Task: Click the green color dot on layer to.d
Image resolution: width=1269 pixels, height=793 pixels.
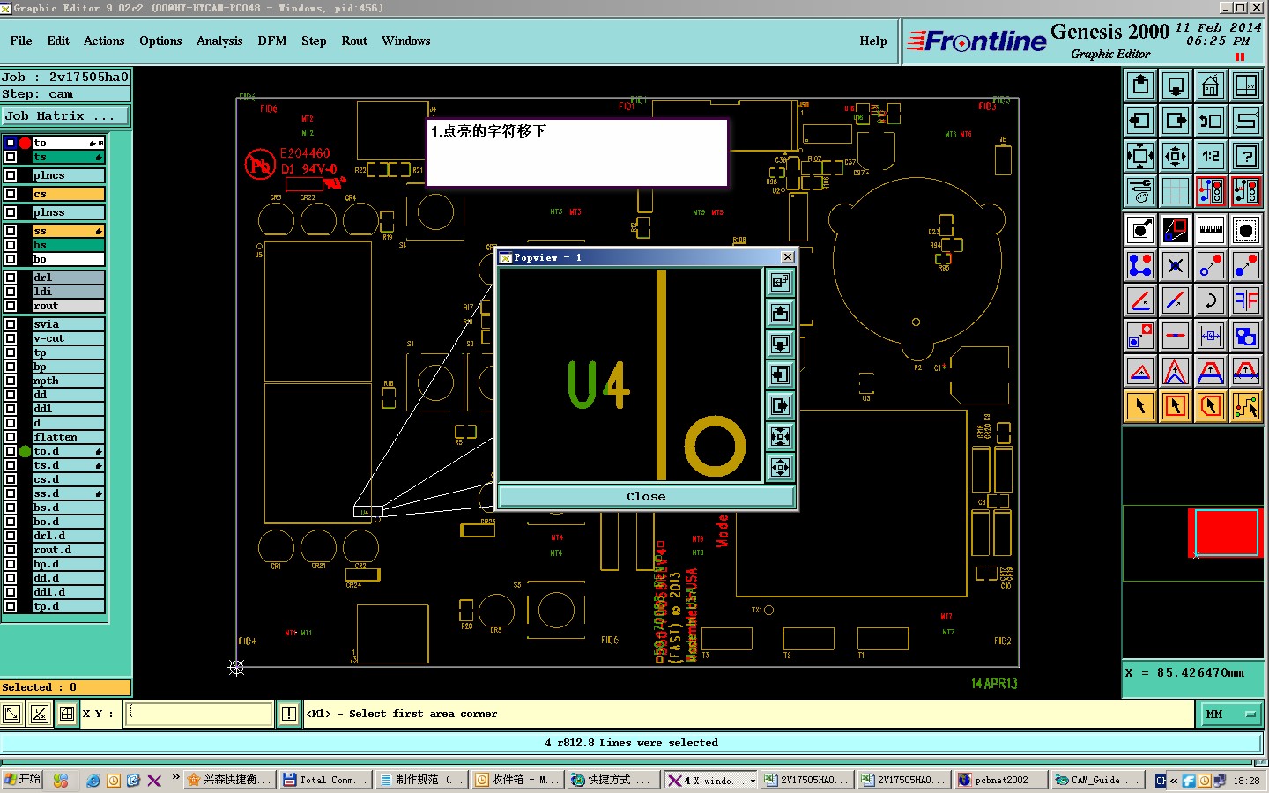Action: (26, 451)
